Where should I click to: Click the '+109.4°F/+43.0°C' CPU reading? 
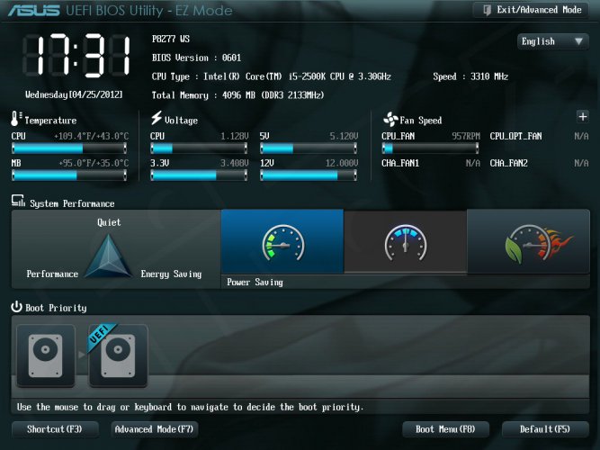tap(92, 136)
